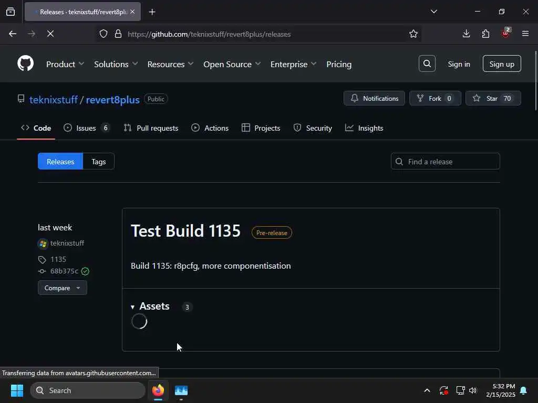Open the Security tab
The image size is (538, 403).
(x=313, y=128)
